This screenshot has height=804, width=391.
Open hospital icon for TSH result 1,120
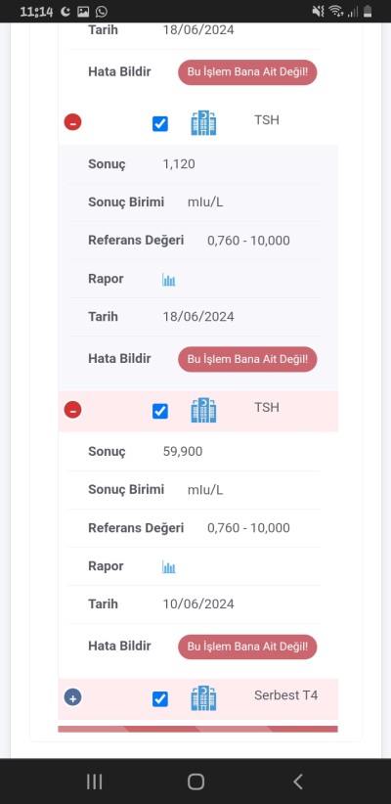[203, 123]
